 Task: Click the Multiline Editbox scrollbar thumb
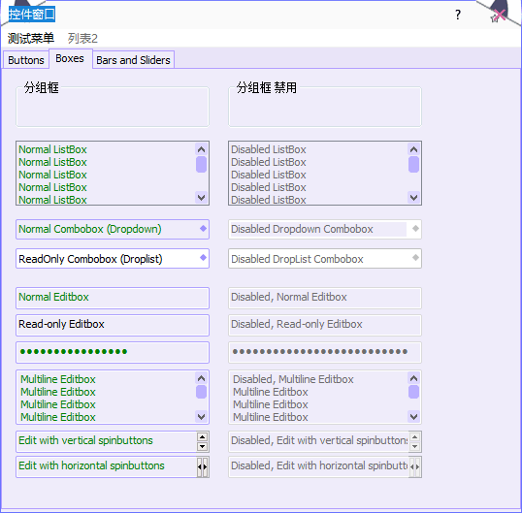coord(201,392)
